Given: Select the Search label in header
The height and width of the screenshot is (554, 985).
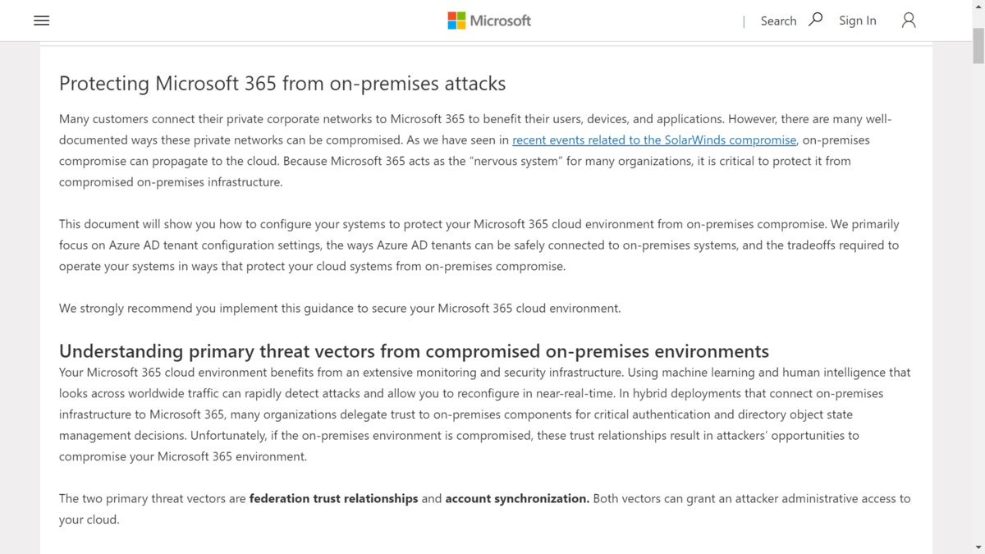Looking at the screenshot, I should tap(778, 21).
